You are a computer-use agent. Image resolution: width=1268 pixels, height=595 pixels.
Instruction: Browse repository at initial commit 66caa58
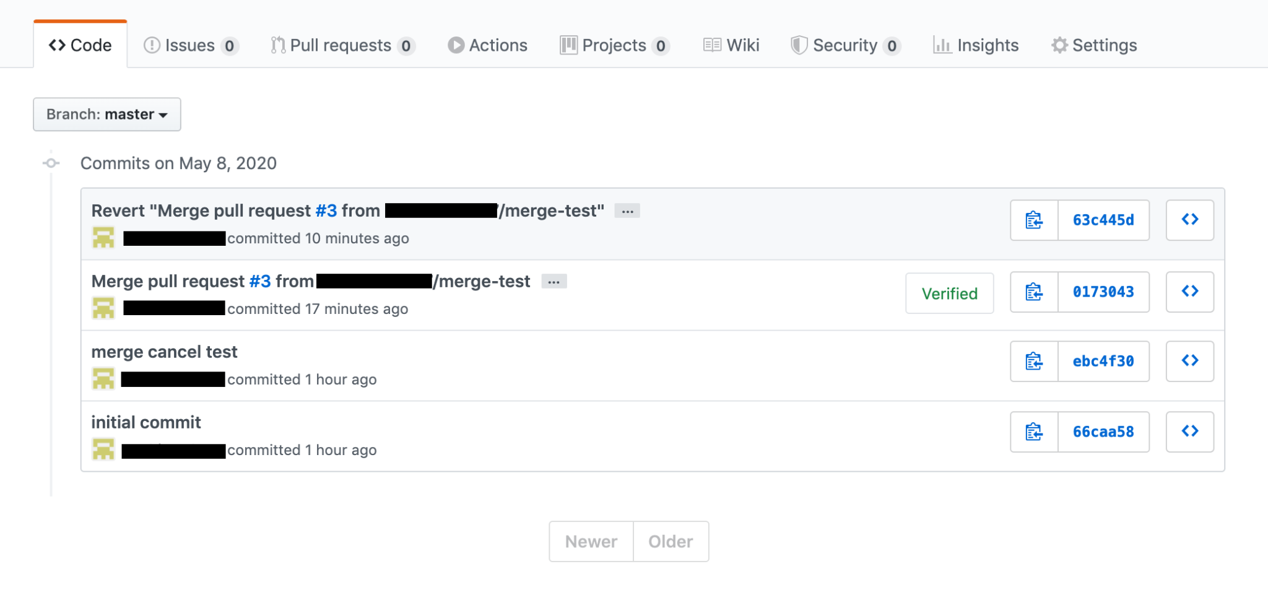(1189, 432)
